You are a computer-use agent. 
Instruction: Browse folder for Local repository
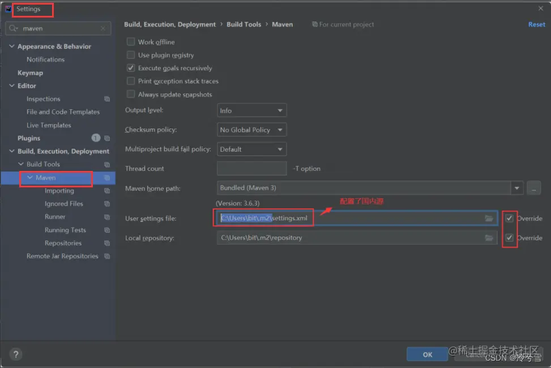(x=489, y=238)
